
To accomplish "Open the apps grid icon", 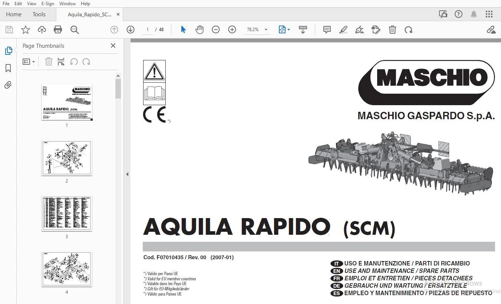I will click(489, 14).
